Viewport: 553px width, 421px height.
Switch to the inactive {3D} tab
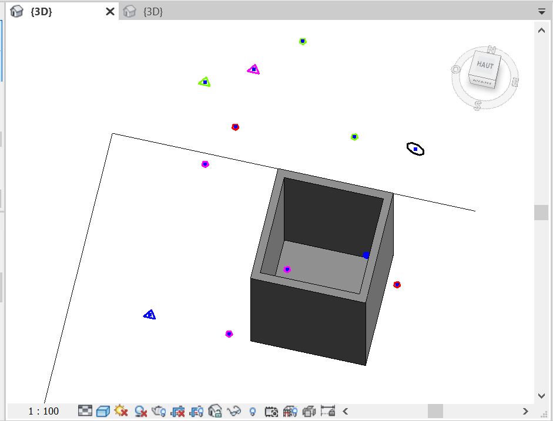click(x=153, y=12)
